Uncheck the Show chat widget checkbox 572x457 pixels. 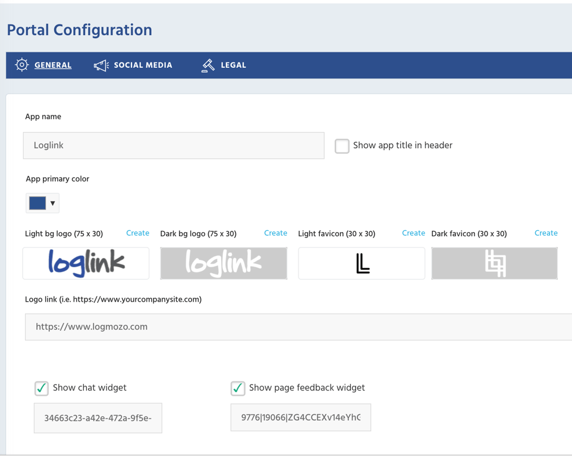[42, 388]
